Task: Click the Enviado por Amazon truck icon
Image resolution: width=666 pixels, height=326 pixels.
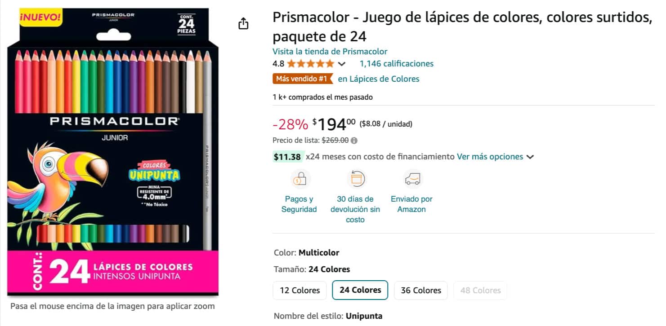Action: click(412, 179)
